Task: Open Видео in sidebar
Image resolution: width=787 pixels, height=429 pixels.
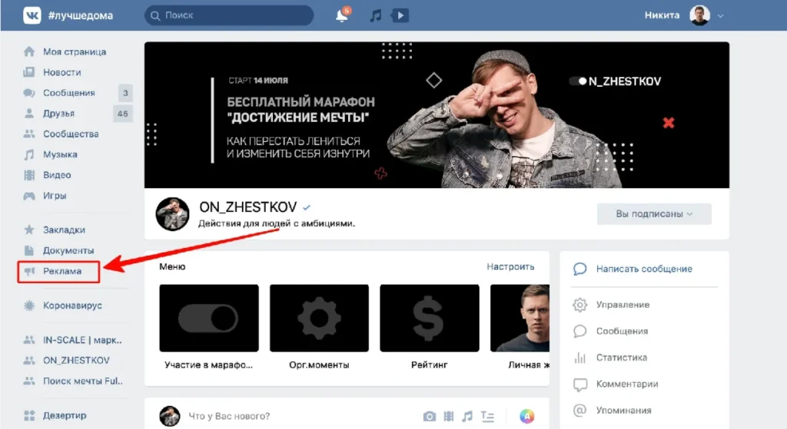Action: (57, 175)
